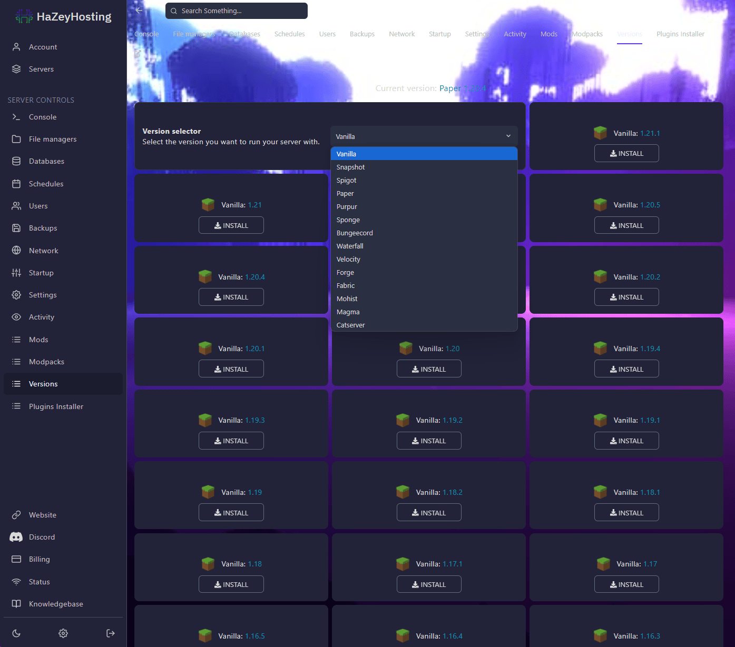
Task: Click the Vanilla 1.20 version number link
Action: [x=453, y=349]
